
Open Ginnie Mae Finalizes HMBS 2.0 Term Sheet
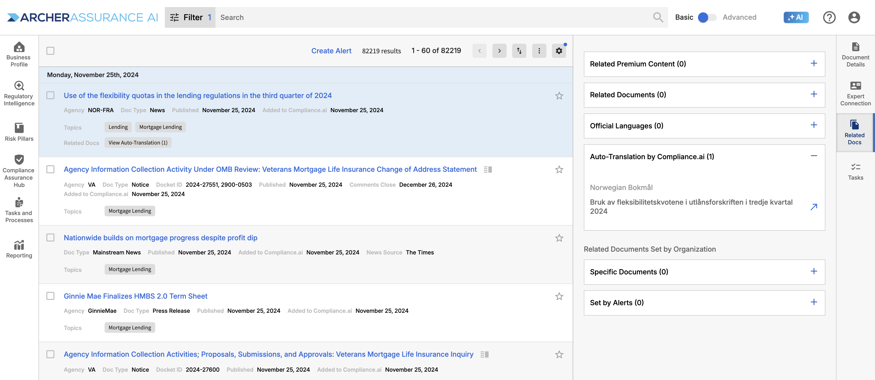coord(135,296)
